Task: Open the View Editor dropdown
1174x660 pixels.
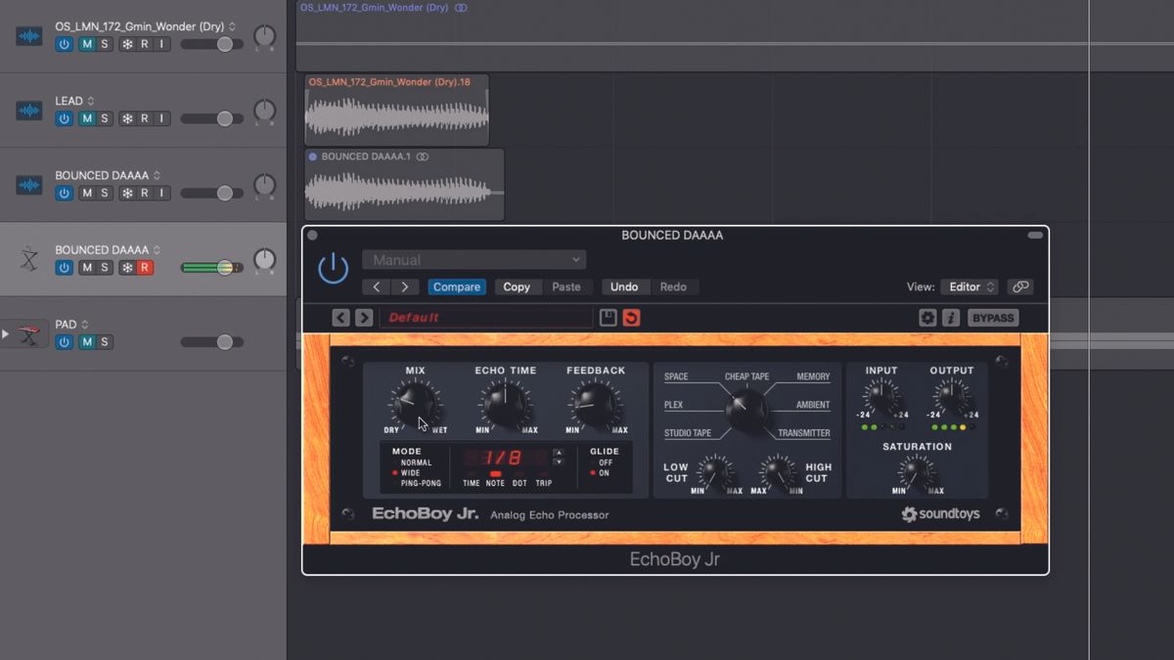Action: [x=968, y=286]
